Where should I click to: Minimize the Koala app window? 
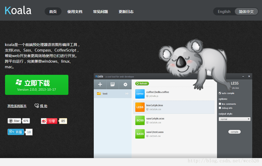pyautogui.click(x=243, y=76)
